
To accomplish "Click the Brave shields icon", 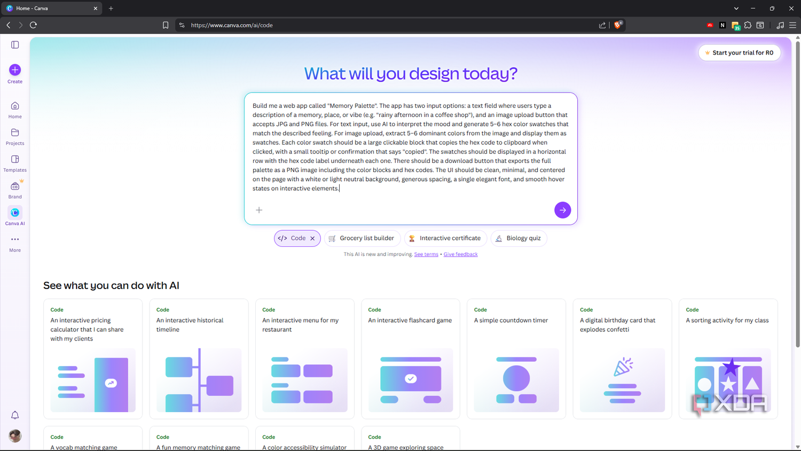I will coord(618,25).
